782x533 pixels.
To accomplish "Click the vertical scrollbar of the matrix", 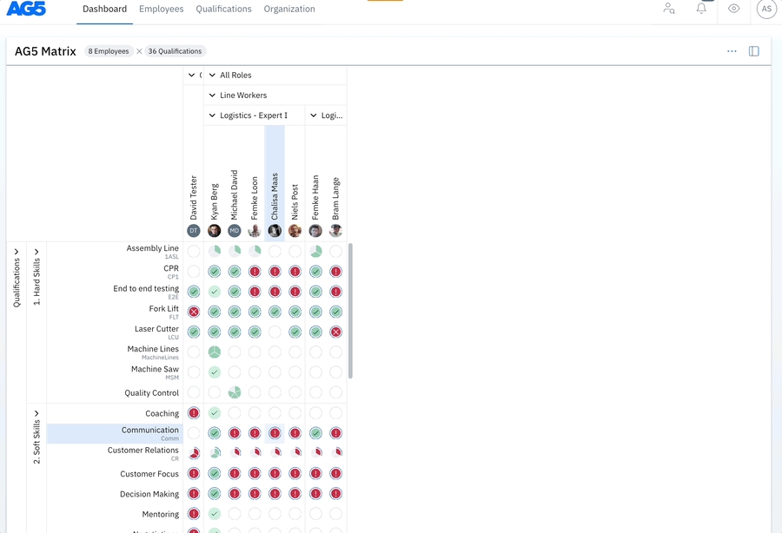I will pos(350,310).
